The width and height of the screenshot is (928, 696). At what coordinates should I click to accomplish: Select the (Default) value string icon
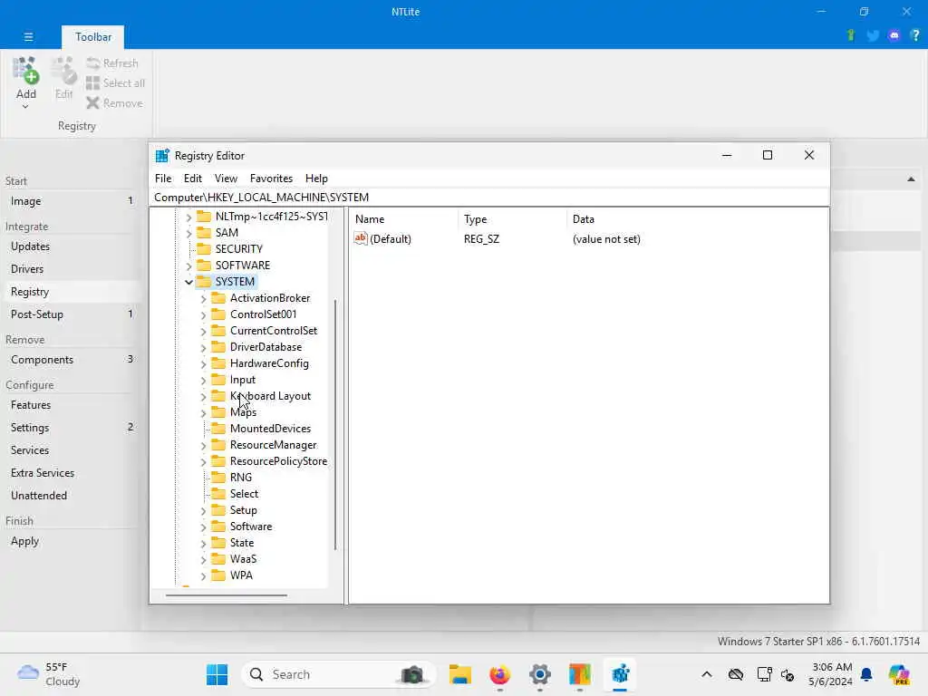(361, 238)
